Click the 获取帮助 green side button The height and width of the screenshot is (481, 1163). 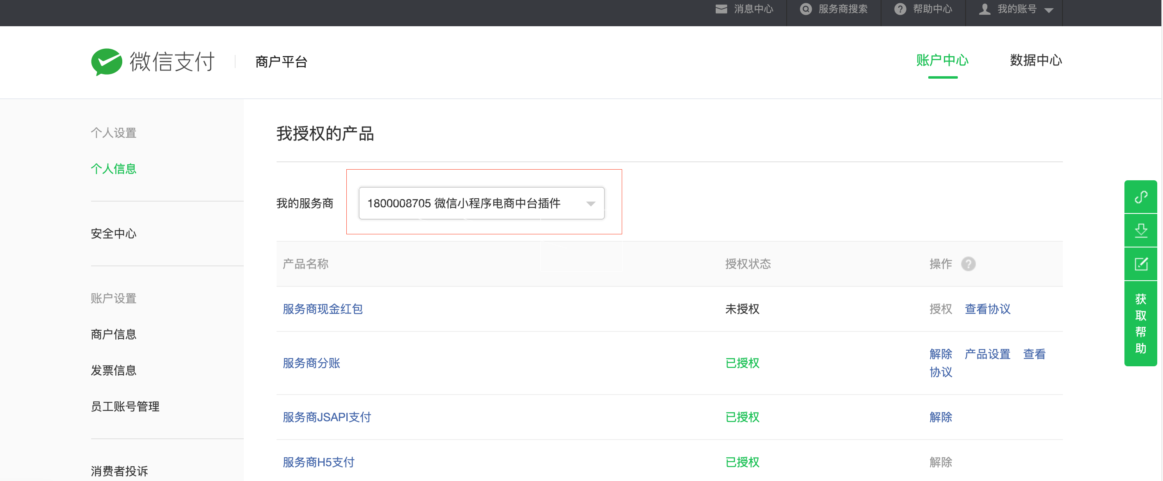point(1140,323)
